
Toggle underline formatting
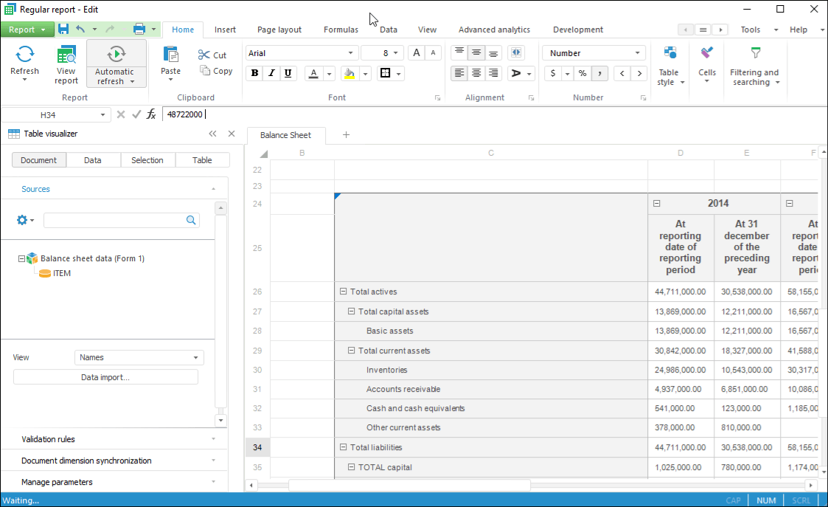(288, 73)
